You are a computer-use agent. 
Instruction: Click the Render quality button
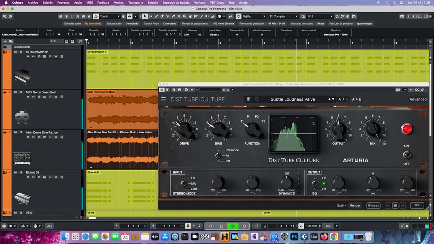pos(355,205)
